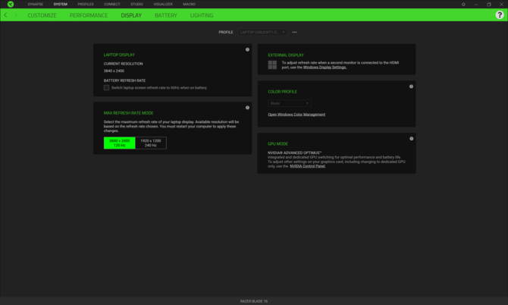
Task: Show info for GPU Mode panel
Action: (x=411, y=139)
